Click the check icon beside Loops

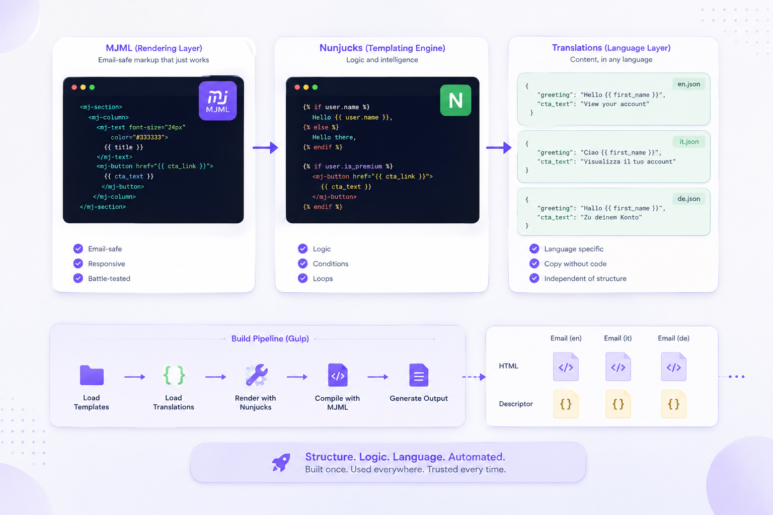pos(302,278)
